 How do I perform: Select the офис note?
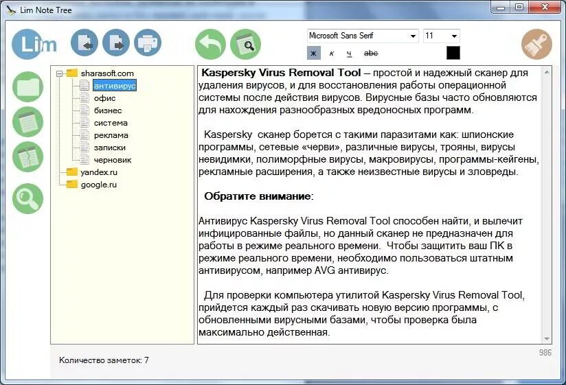pyautogui.click(x=104, y=98)
